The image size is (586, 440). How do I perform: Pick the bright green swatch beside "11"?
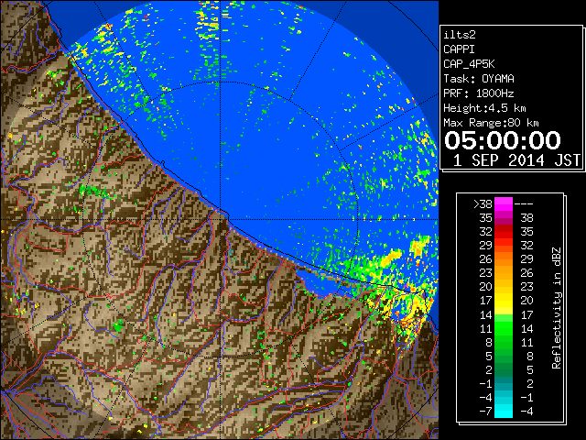pos(504,328)
